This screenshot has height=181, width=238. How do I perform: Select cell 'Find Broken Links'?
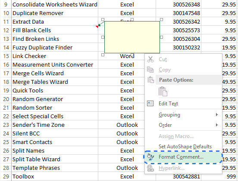pos(55,39)
